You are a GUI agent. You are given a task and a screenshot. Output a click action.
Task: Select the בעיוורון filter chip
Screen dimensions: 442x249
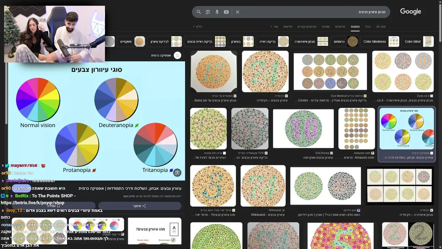[x=241, y=41]
